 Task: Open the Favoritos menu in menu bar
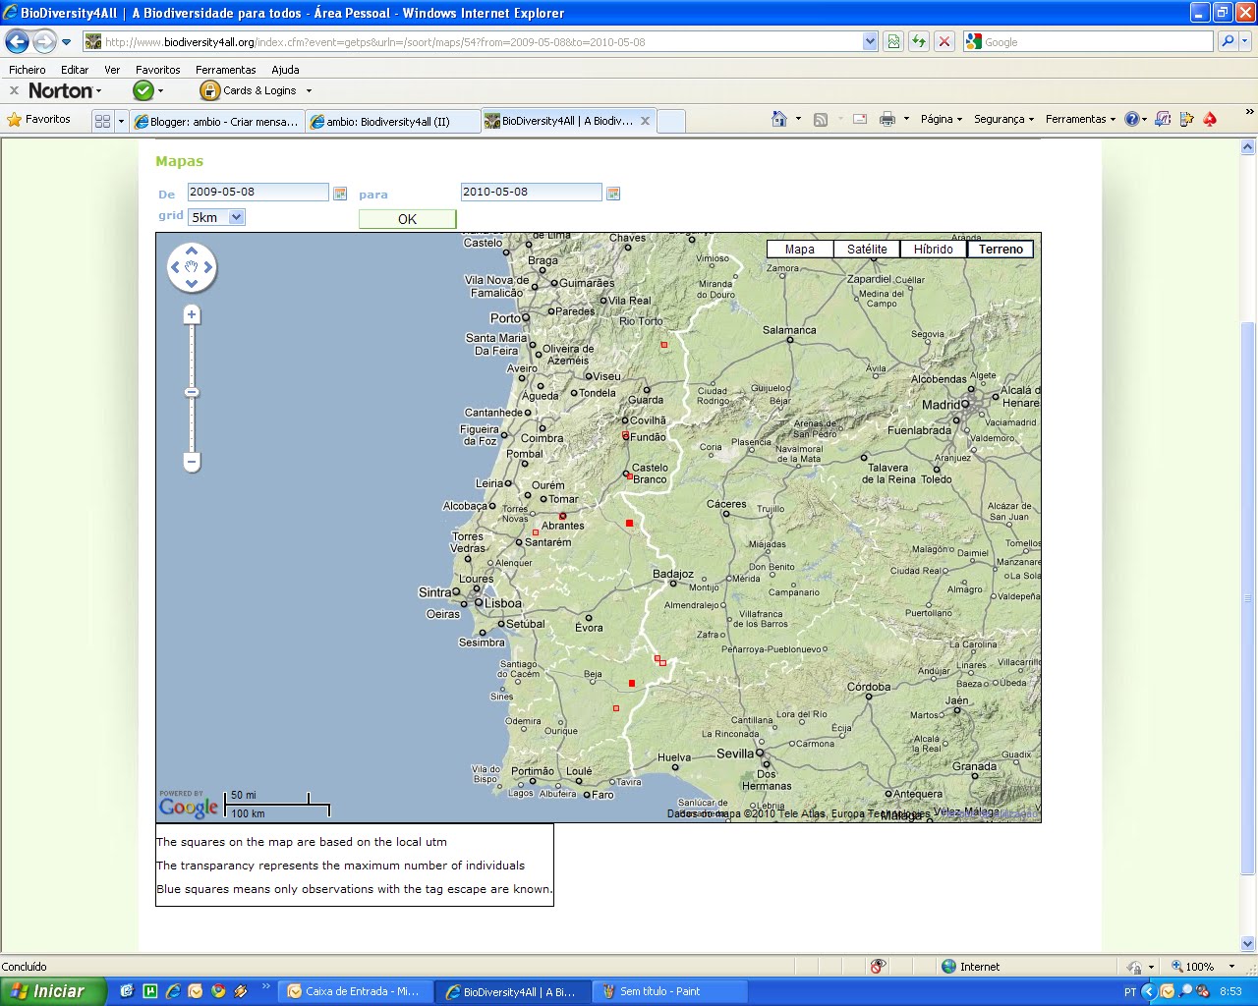[x=158, y=70]
